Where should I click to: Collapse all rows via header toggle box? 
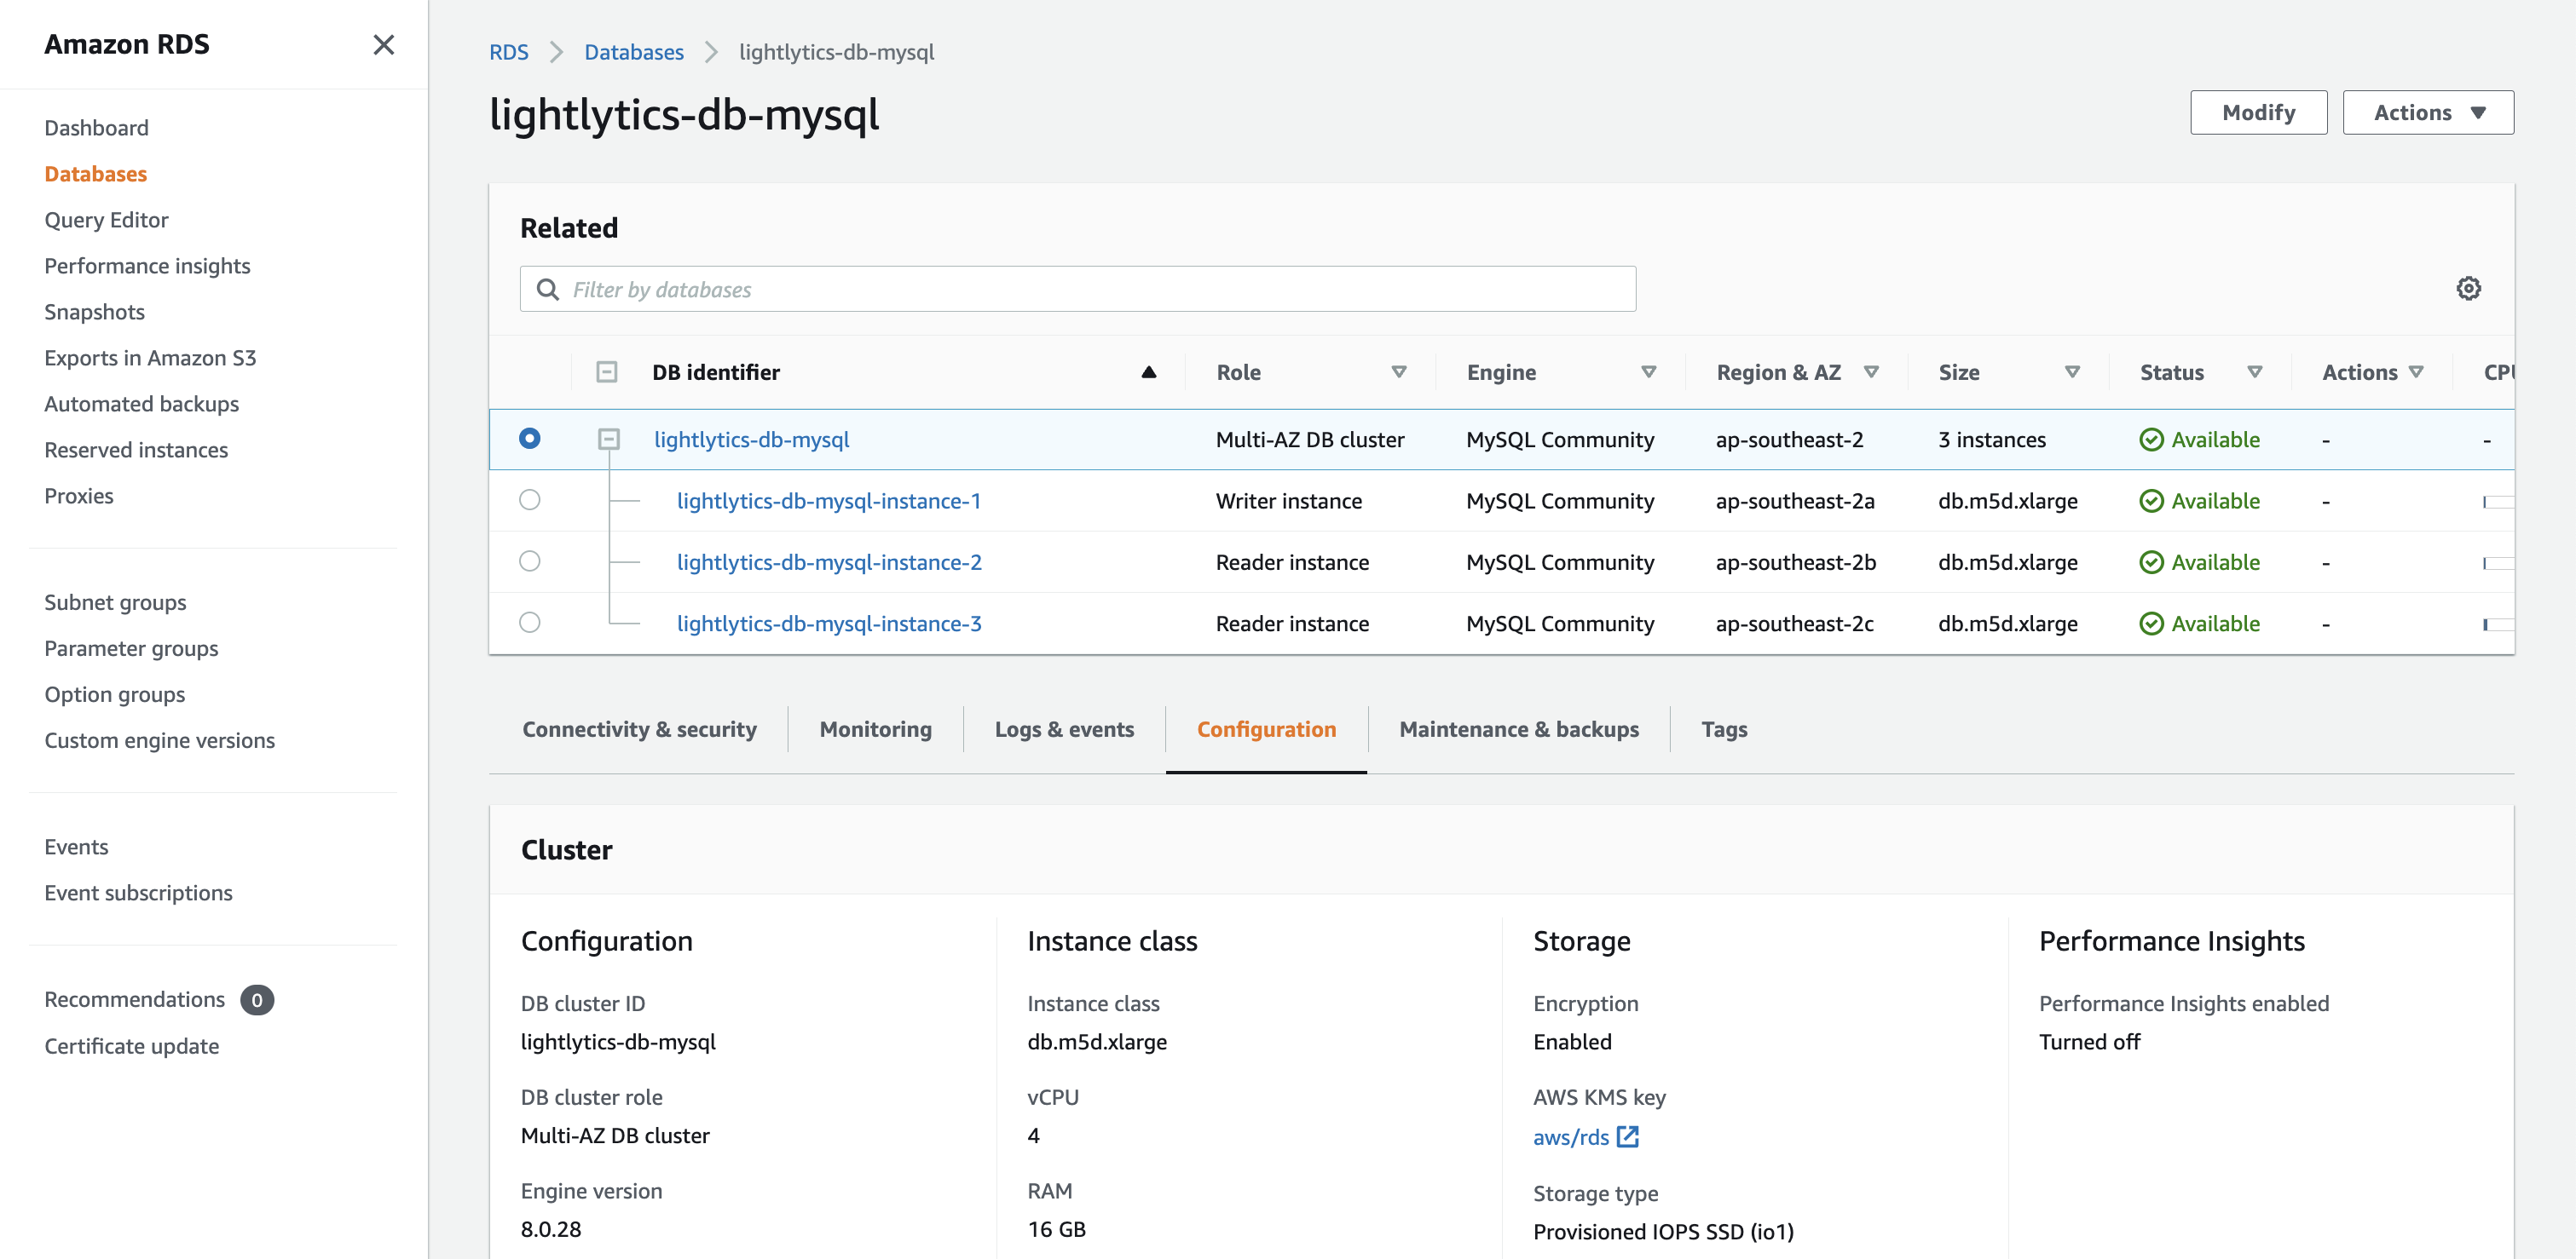coord(606,373)
